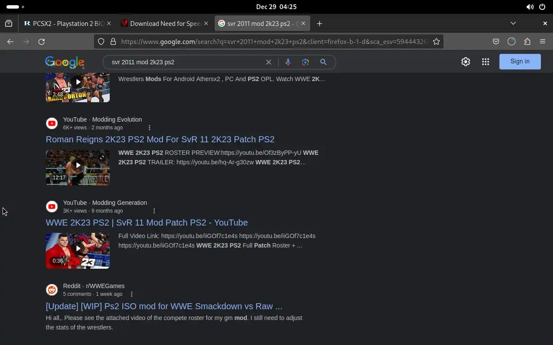Start Google voice search microphone
553x345 pixels.
click(288, 62)
